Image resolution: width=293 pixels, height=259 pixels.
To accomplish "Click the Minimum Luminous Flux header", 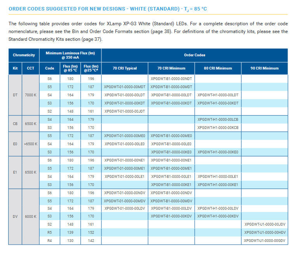I will pyautogui.click(x=70, y=55).
